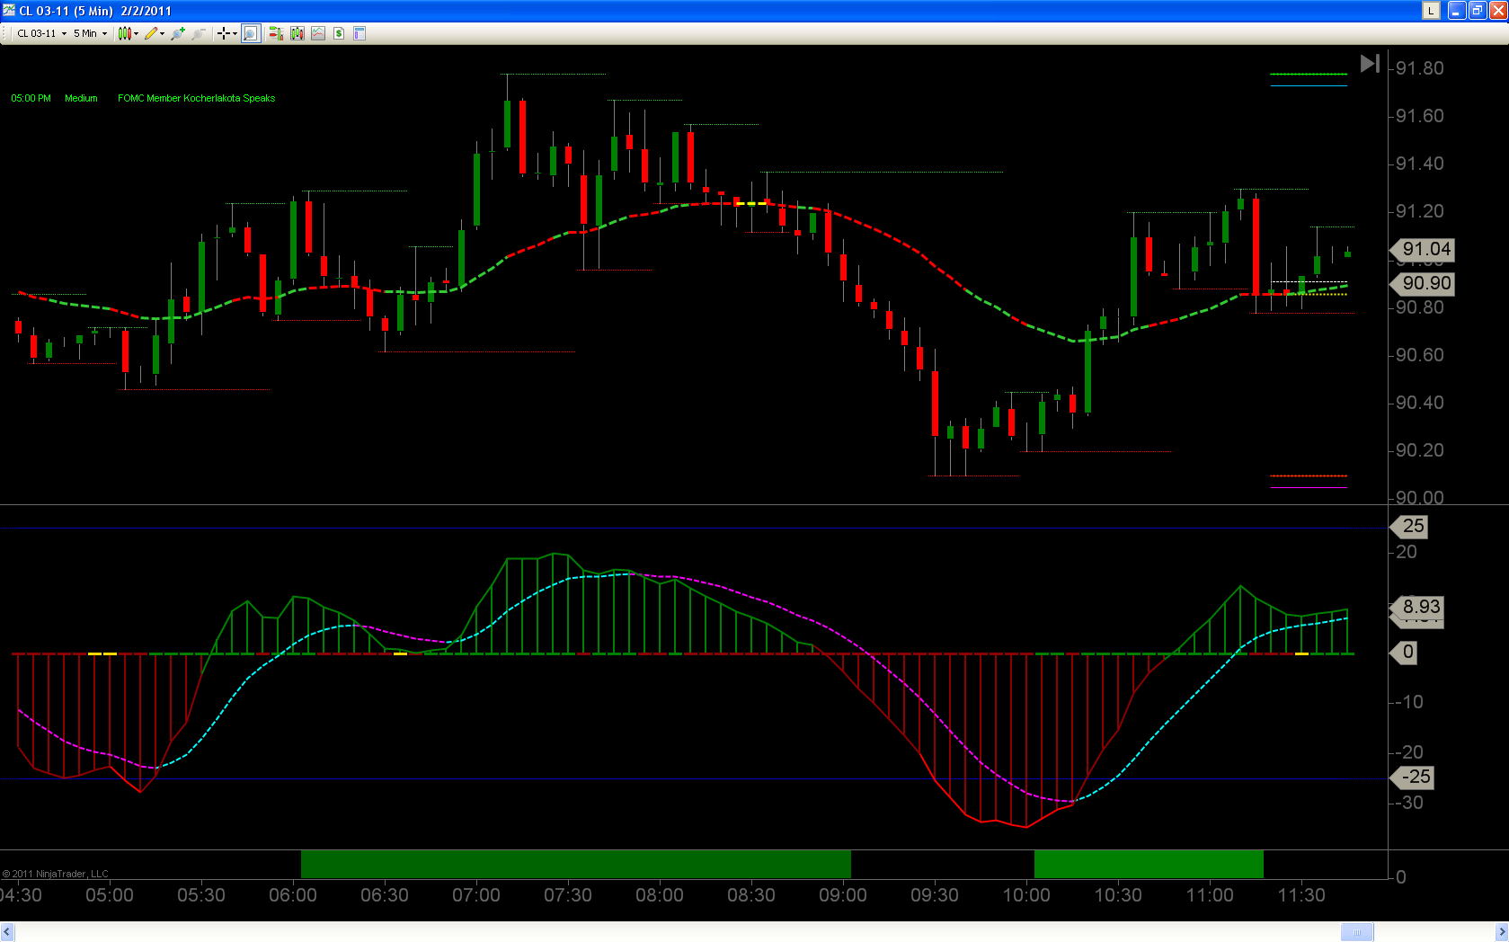Select the pencil drawing tools icon
Viewport: 1509px width, 942px height.
pyautogui.click(x=151, y=33)
